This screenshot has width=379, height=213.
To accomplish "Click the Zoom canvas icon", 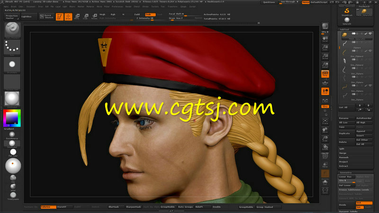I will click(325, 48).
